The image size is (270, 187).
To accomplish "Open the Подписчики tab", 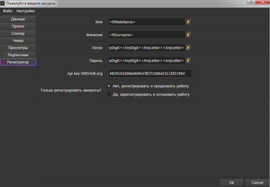I will coord(18,55).
